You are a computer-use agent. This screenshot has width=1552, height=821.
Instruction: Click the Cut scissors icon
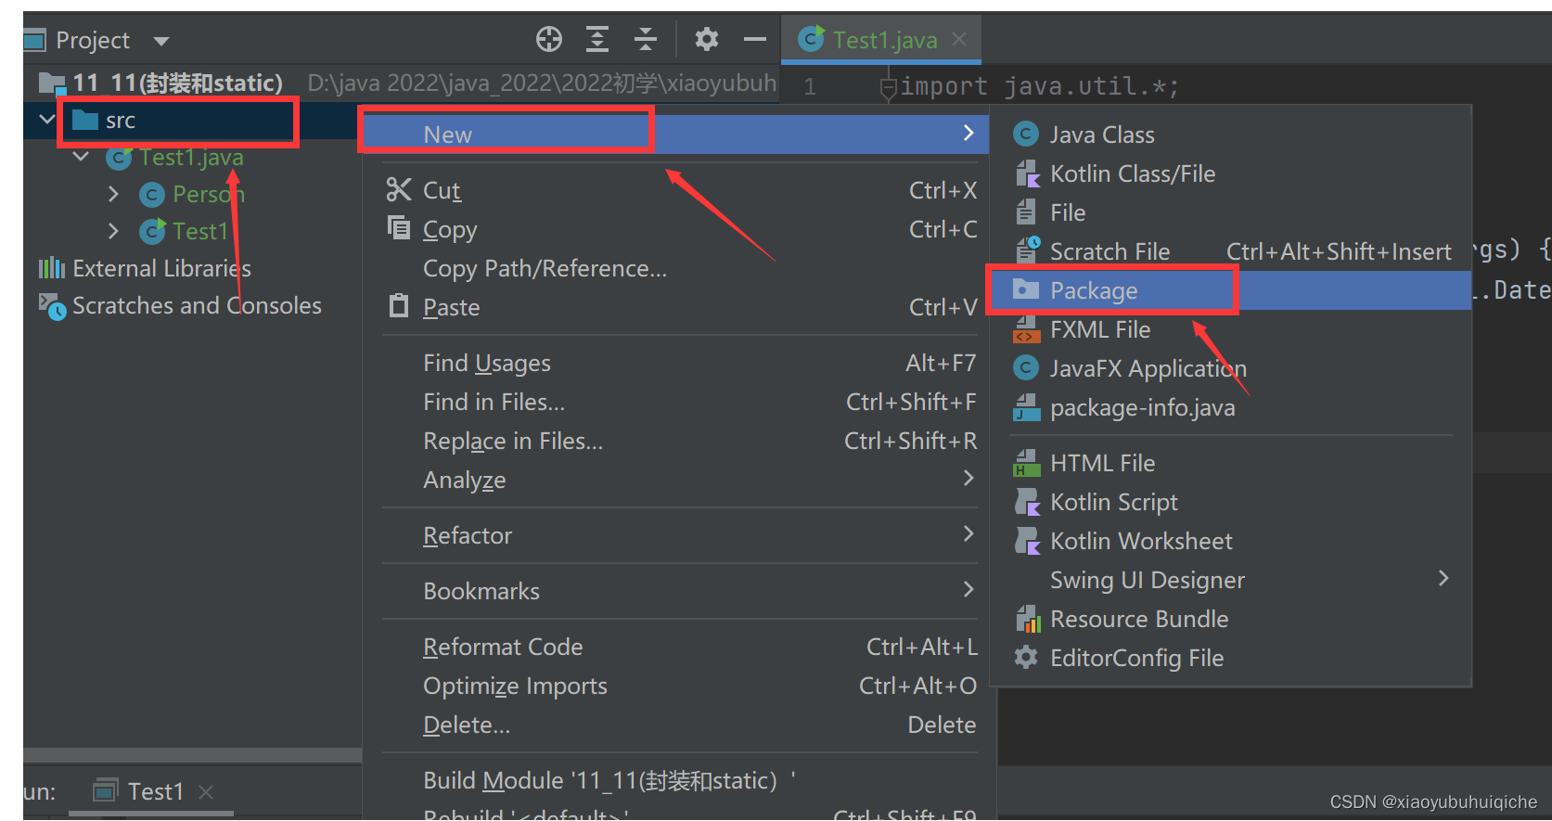(399, 189)
